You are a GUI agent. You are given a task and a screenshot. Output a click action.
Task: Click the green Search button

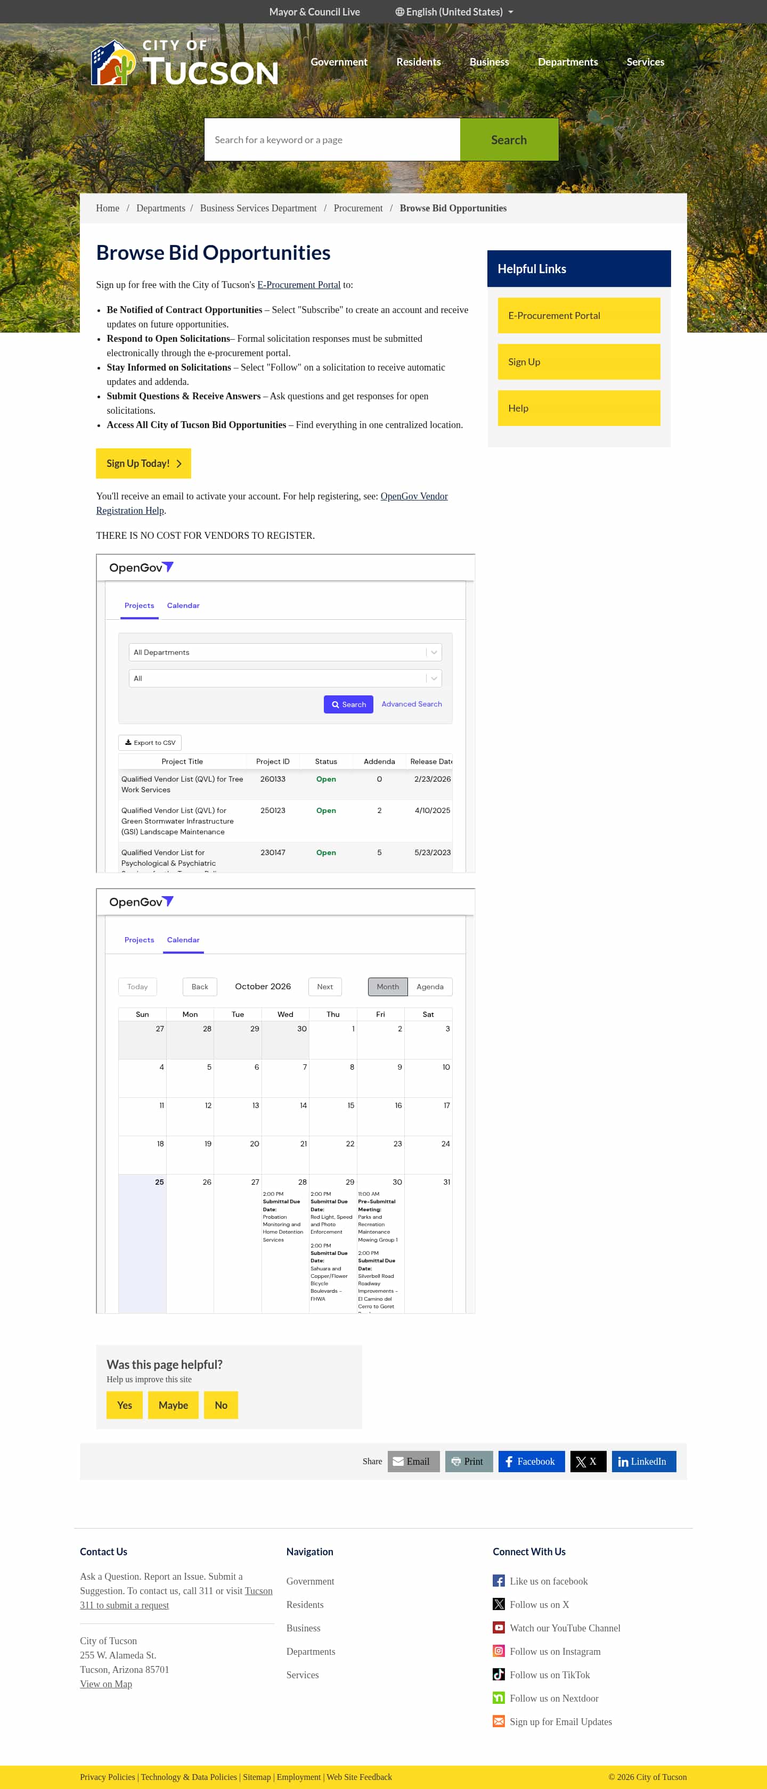coord(509,139)
